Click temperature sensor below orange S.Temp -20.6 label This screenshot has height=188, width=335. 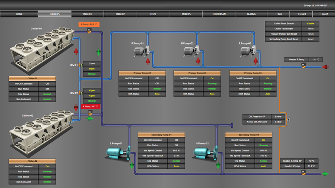89,30
